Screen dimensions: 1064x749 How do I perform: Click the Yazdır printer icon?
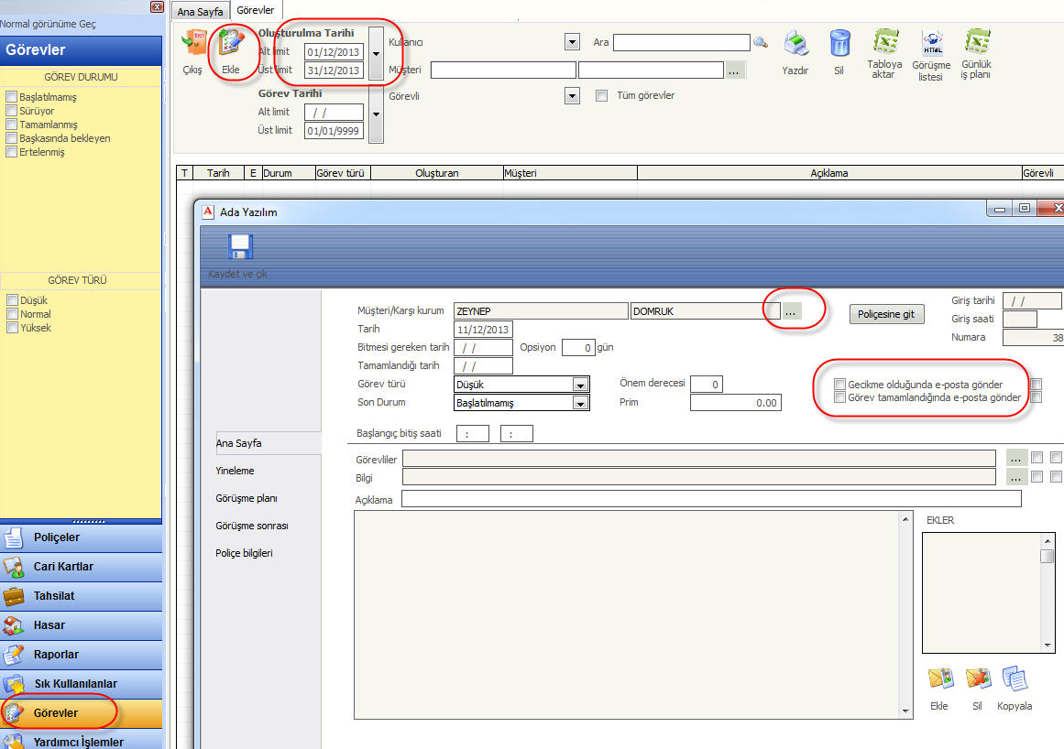[795, 46]
